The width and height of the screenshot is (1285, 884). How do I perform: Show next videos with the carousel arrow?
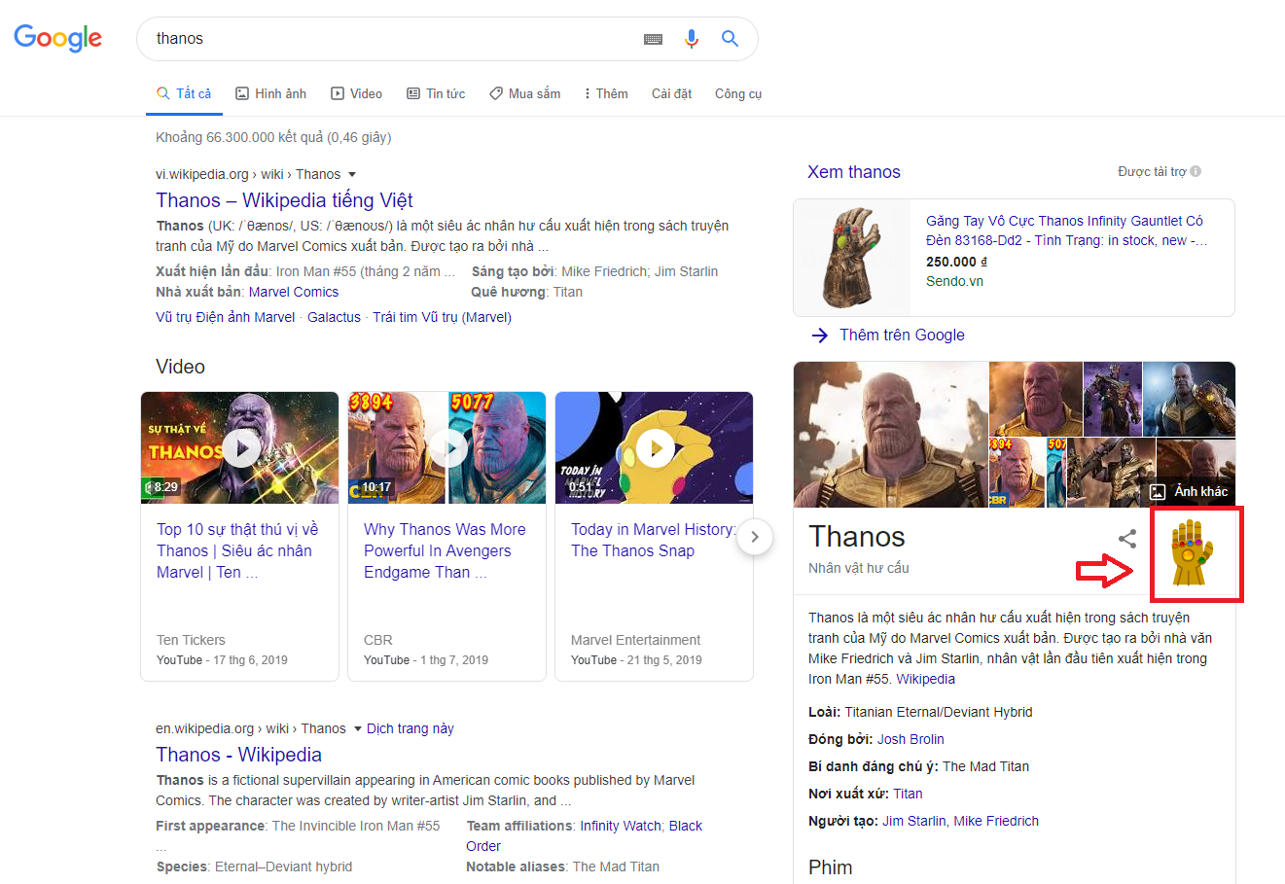(x=755, y=537)
